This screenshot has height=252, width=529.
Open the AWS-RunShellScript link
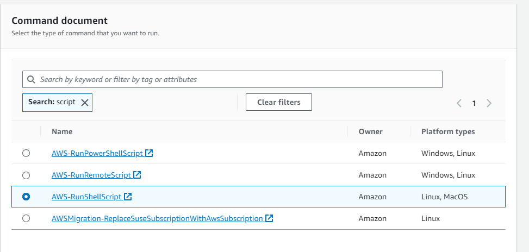86,197
